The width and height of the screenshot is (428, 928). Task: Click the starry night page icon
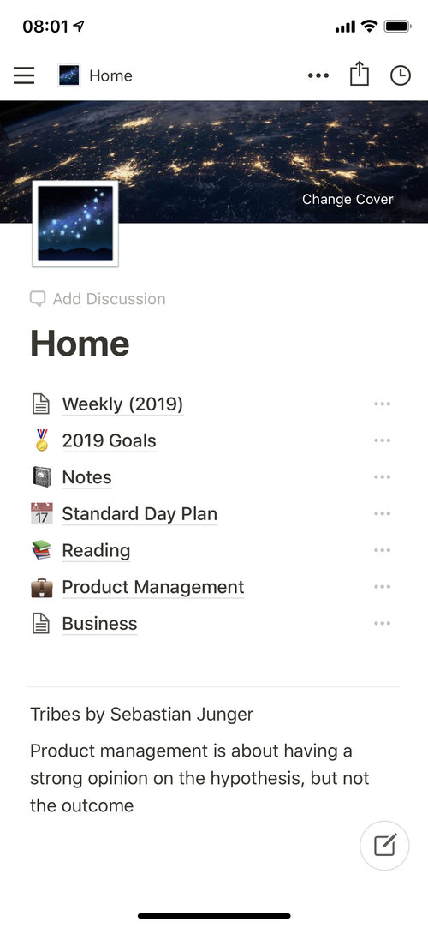click(x=75, y=224)
